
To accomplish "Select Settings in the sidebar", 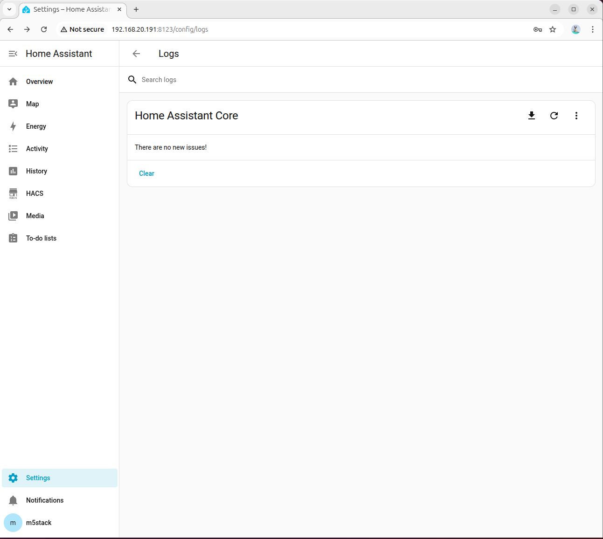I will click(x=38, y=478).
